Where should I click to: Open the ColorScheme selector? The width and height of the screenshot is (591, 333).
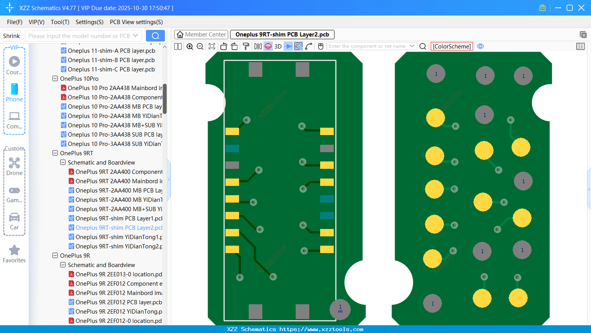coord(452,46)
